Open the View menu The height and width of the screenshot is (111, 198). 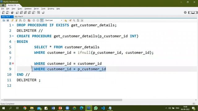(13, 9)
